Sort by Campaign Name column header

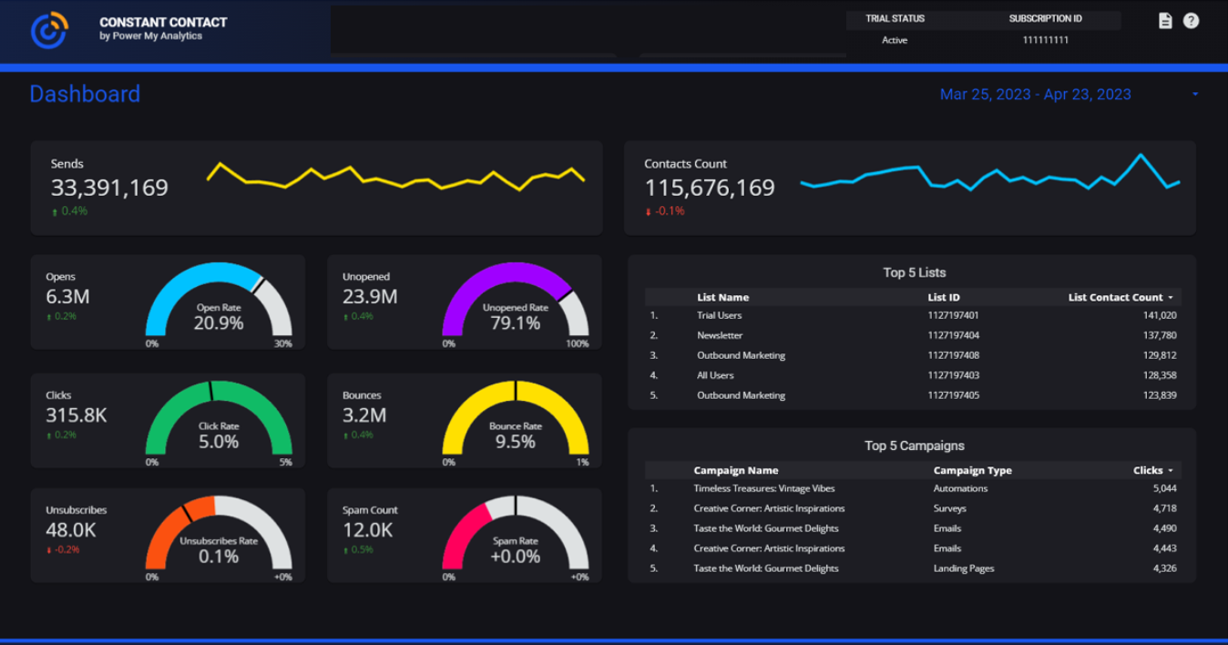point(735,471)
